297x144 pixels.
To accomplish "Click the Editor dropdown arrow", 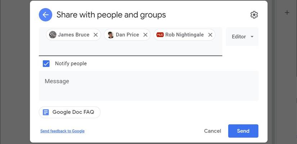I will 252,37.
